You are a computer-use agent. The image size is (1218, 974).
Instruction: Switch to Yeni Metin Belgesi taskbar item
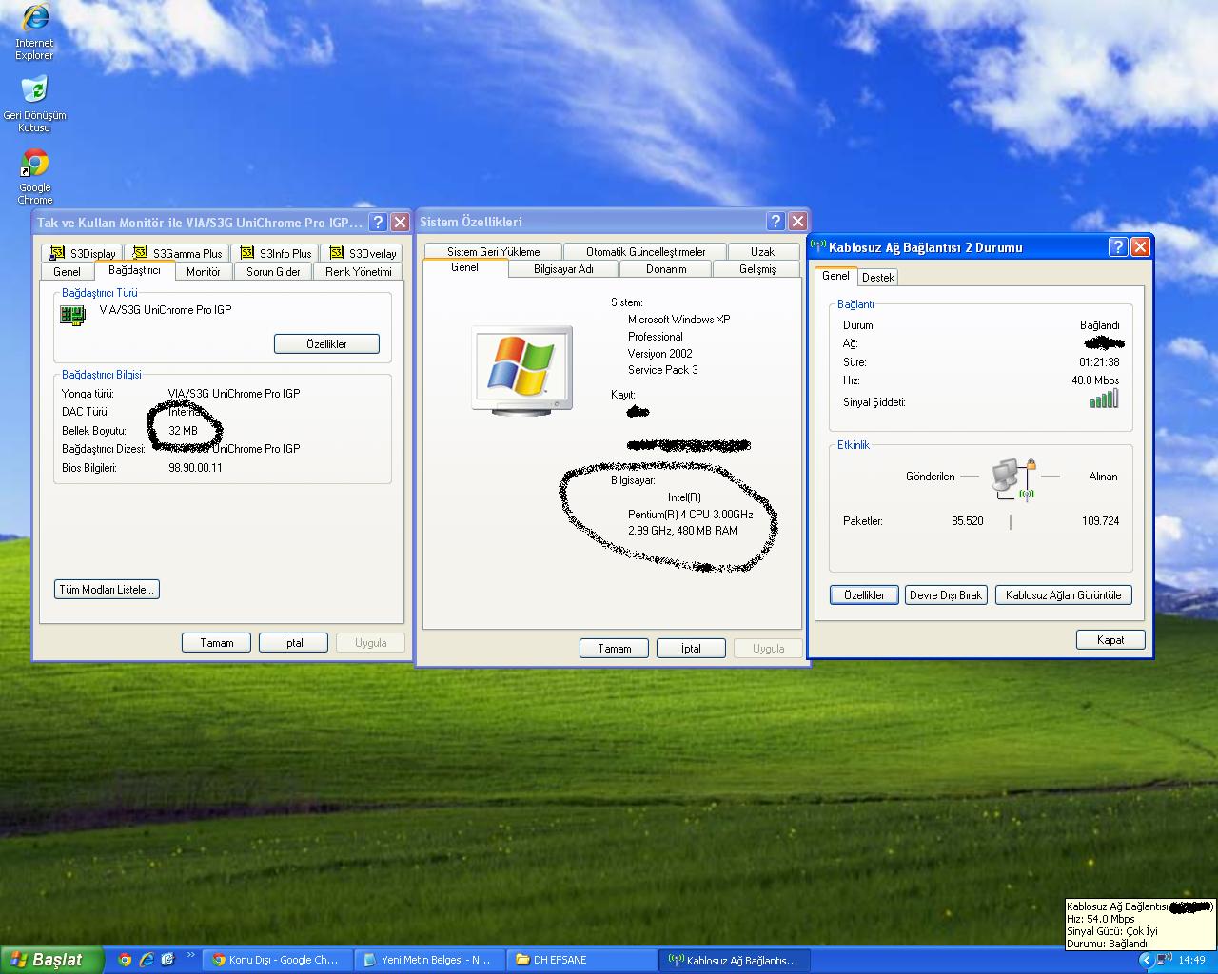pos(429,960)
